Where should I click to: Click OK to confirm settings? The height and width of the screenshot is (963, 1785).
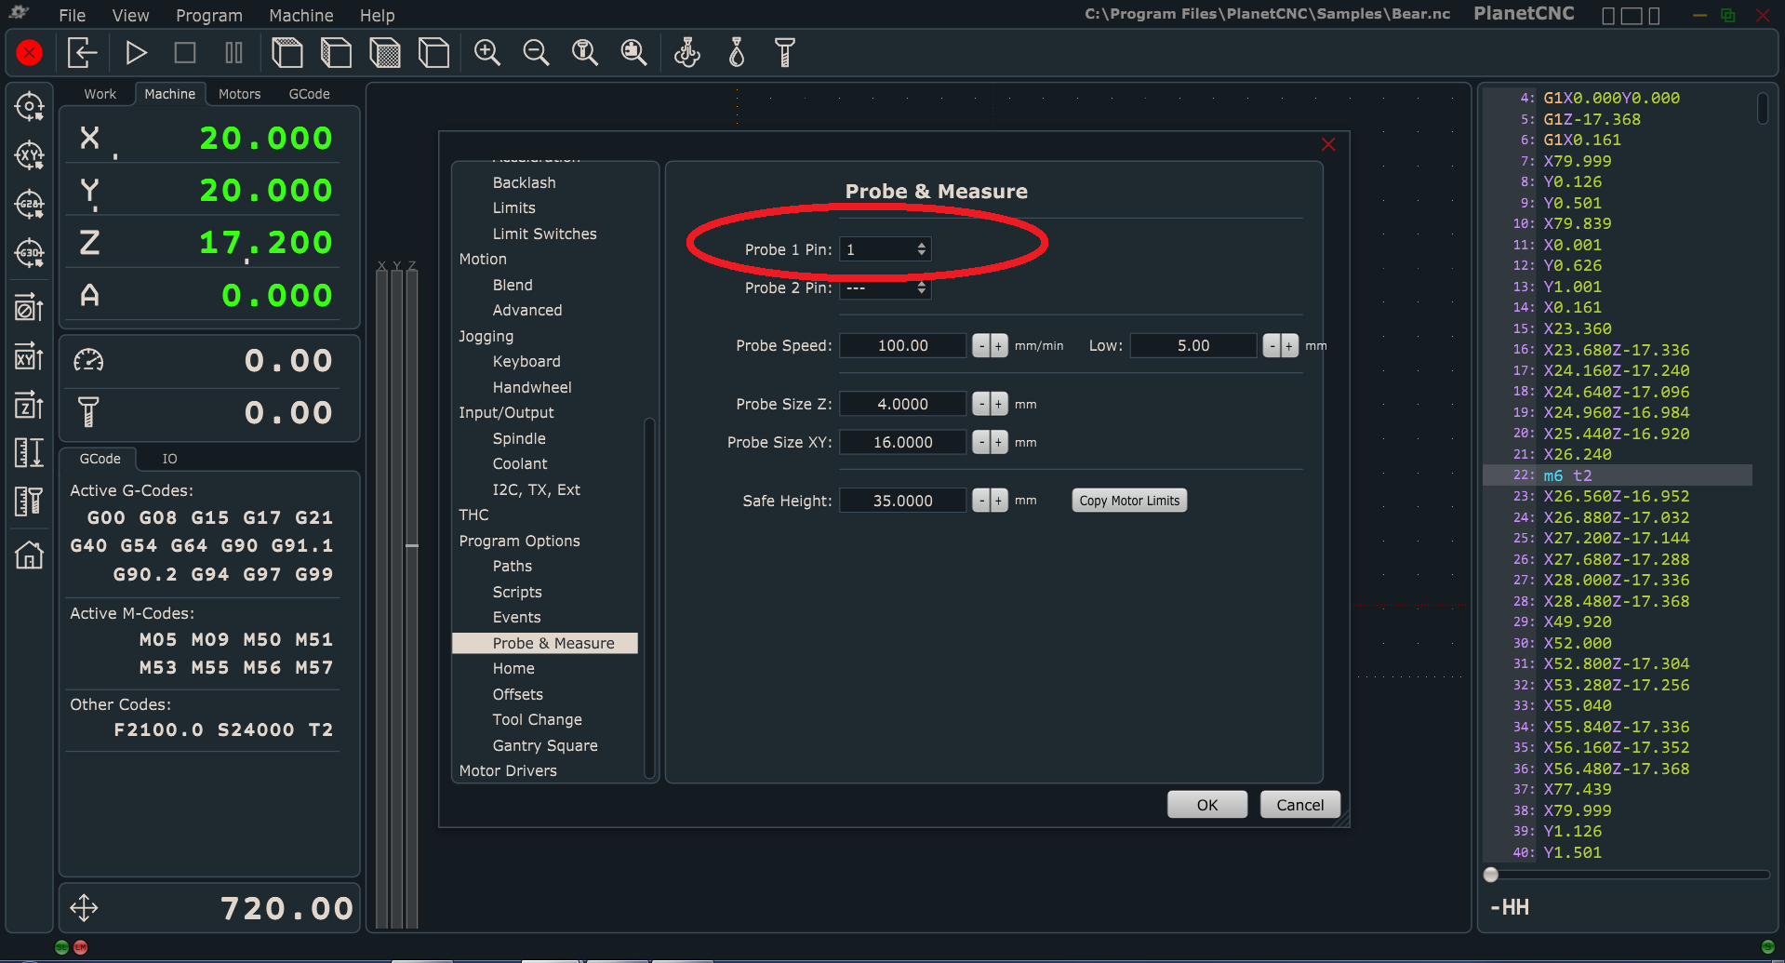click(x=1206, y=805)
